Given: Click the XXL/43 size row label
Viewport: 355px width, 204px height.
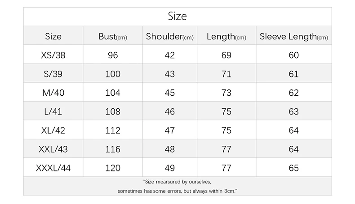Looking at the screenshot, I should [x=53, y=149].
